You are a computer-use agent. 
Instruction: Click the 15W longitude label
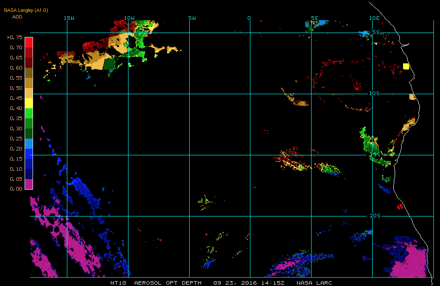click(69, 18)
